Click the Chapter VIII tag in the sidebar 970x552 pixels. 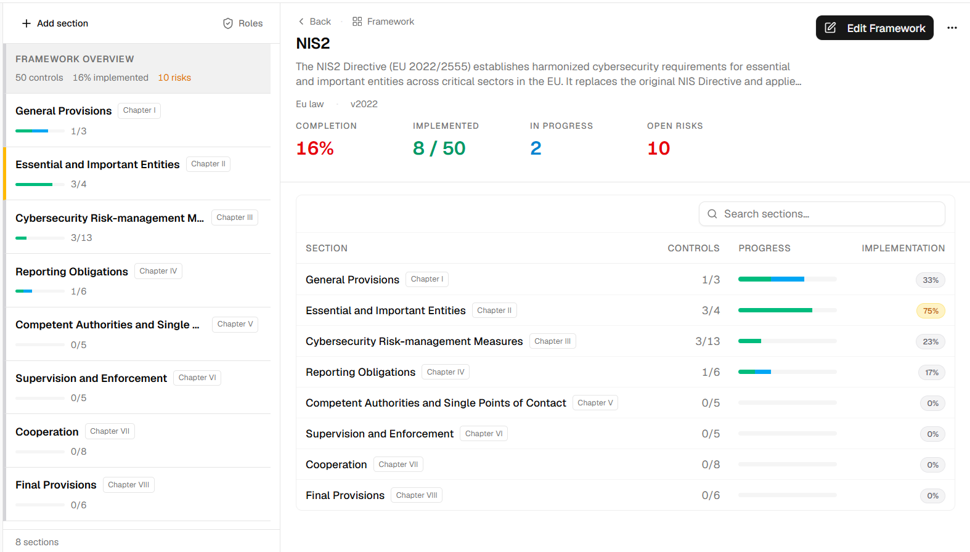tap(129, 485)
